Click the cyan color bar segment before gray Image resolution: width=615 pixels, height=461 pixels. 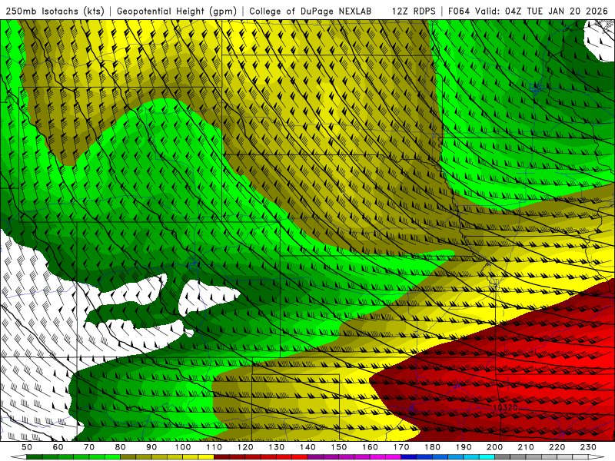point(487,456)
